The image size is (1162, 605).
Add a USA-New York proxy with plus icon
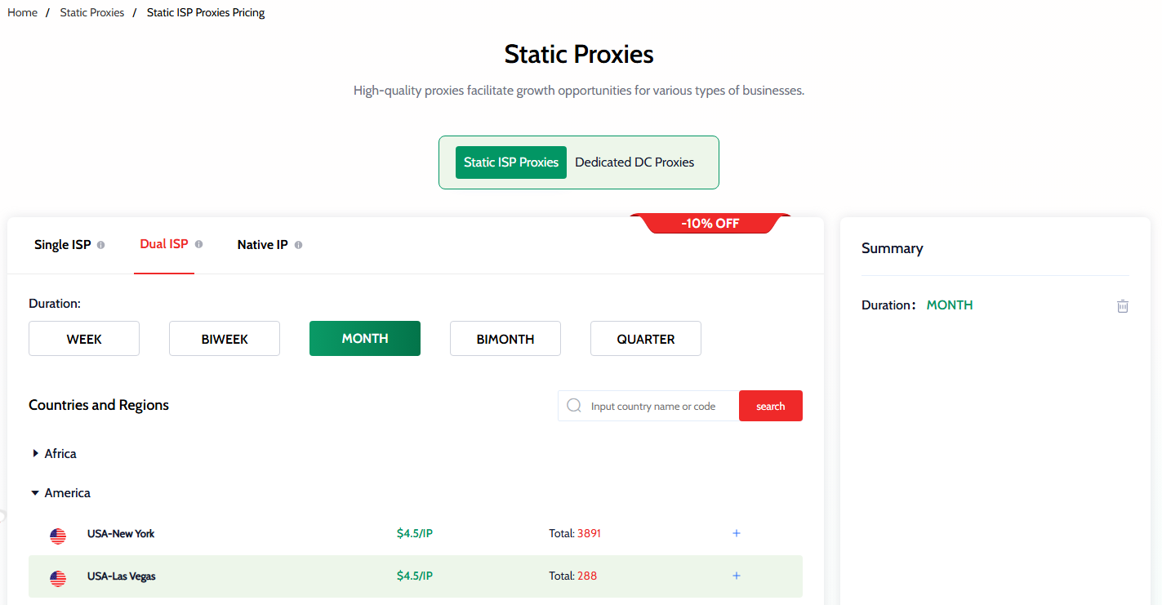[737, 533]
